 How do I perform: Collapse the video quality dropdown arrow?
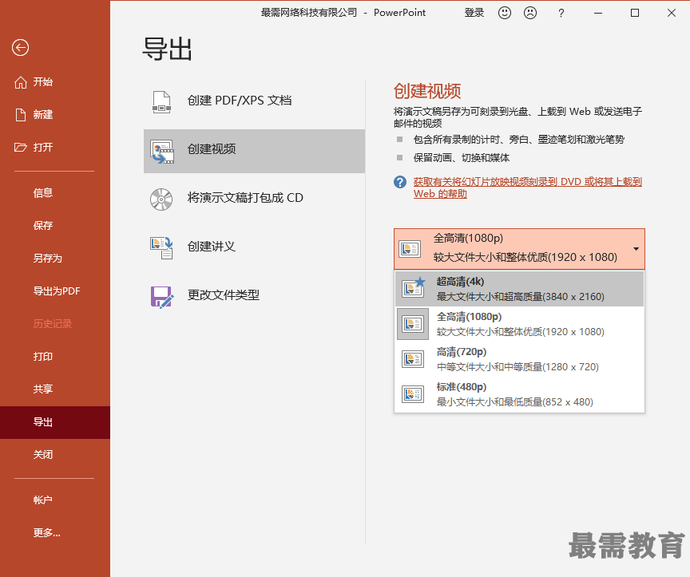[x=636, y=249]
